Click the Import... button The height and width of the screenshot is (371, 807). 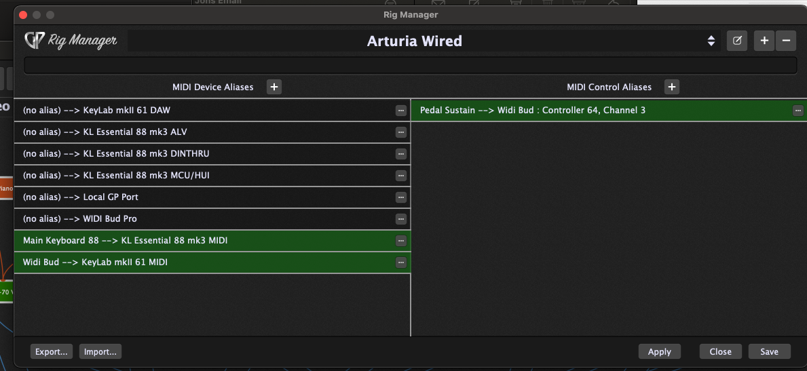100,352
